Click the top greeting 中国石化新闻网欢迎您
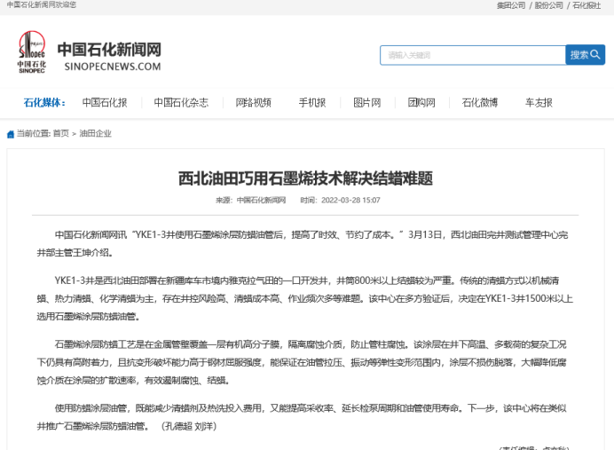The width and height of the screenshot is (614, 450). pos(42,5)
